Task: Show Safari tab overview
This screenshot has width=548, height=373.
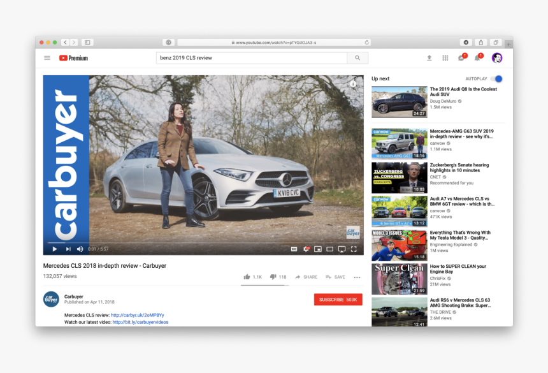Action: tap(496, 42)
